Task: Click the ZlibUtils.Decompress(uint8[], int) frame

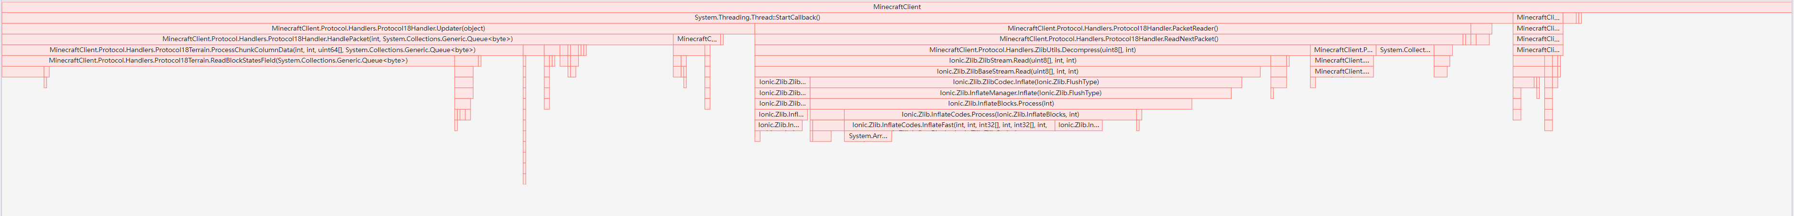Action: click(x=1032, y=50)
